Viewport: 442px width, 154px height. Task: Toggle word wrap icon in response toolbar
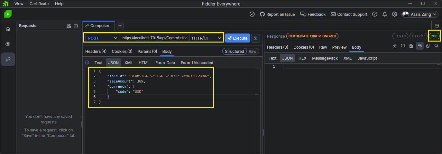click(419, 46)
